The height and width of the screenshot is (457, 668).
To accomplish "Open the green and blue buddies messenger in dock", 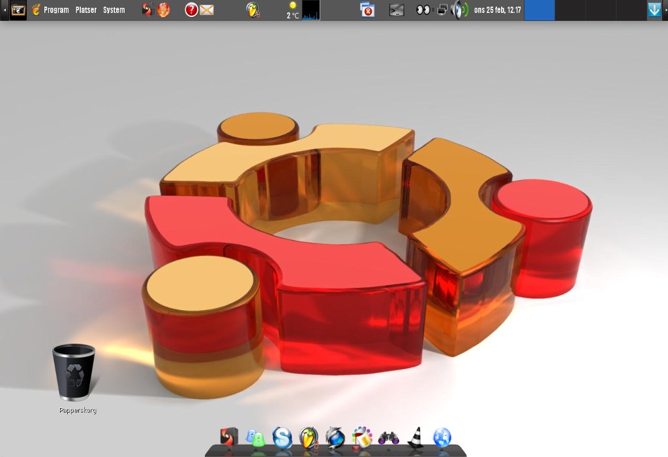I will [256, 438].
